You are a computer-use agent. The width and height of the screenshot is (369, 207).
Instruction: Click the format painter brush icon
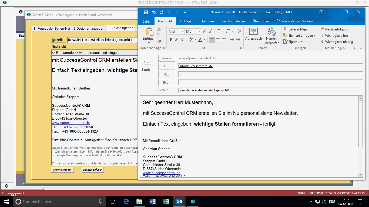(x=159, y=41)
